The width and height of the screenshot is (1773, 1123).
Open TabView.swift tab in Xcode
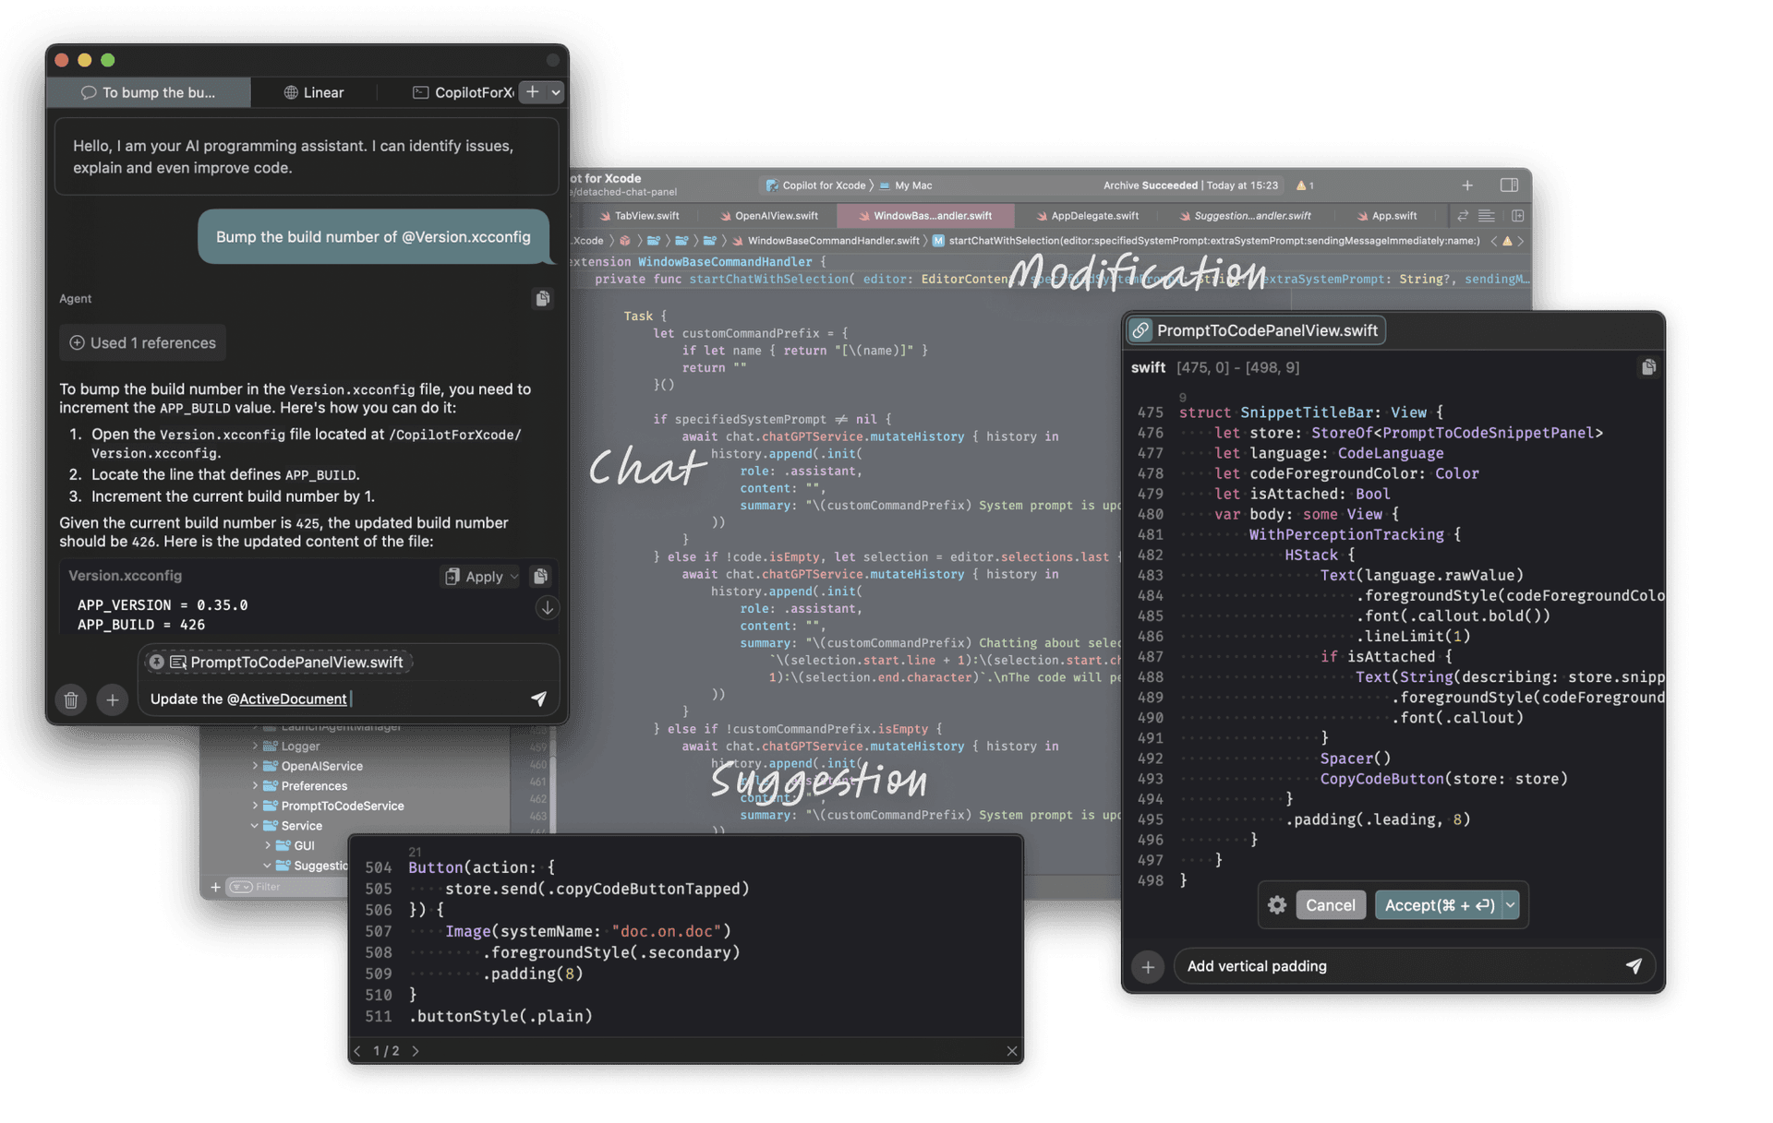(x=639, y=216)
